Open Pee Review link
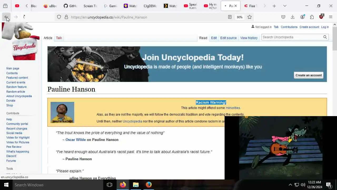 (14, 147)
